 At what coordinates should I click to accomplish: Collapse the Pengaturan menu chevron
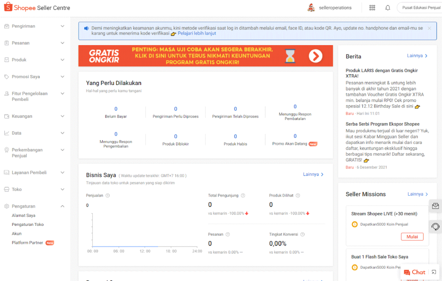tap(63, 206)
